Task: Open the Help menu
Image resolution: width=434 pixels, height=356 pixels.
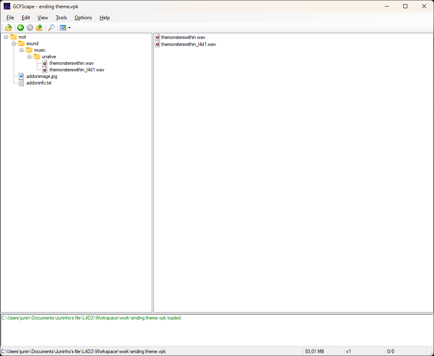Action: click(x=105, y=18)
